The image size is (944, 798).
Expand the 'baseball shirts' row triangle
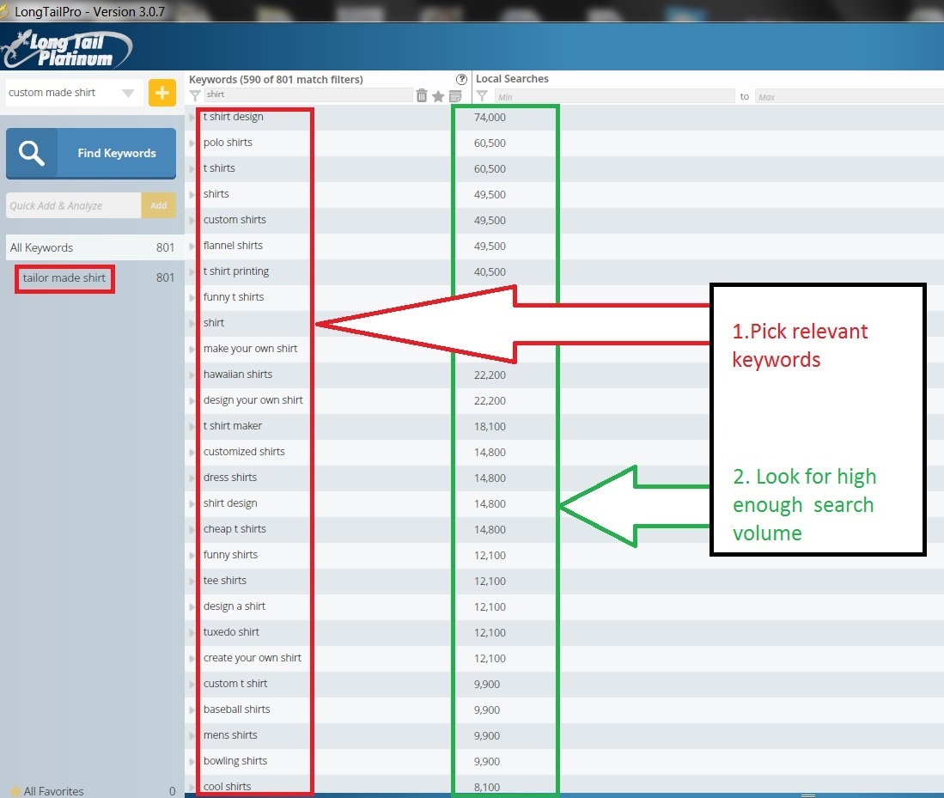(192, 710)
